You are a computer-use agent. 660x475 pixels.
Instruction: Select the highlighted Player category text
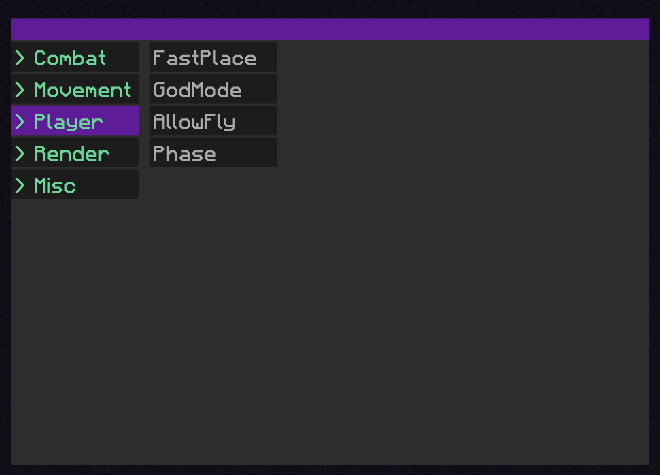(x=68, y=122)
